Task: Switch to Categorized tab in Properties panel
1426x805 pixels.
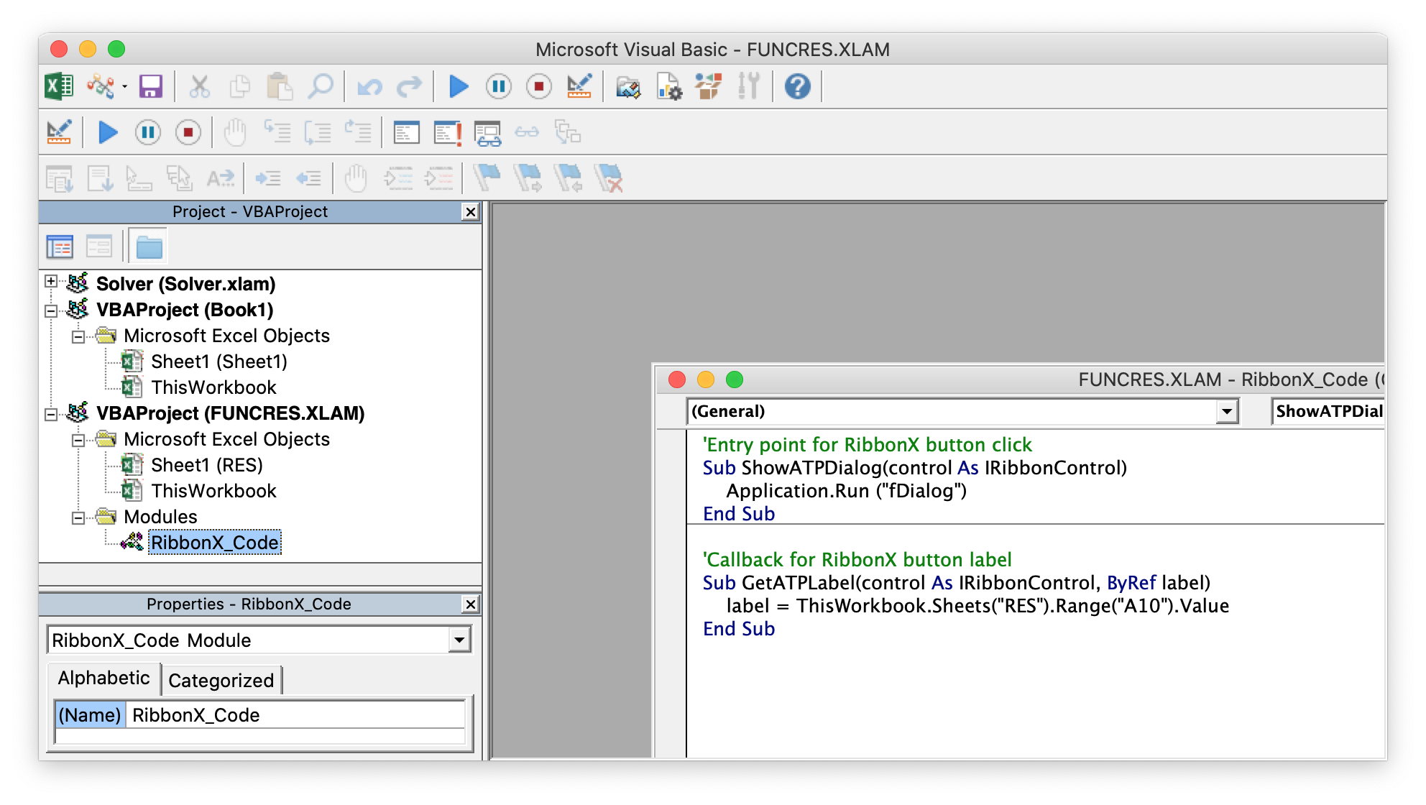Action: point(219,678)
